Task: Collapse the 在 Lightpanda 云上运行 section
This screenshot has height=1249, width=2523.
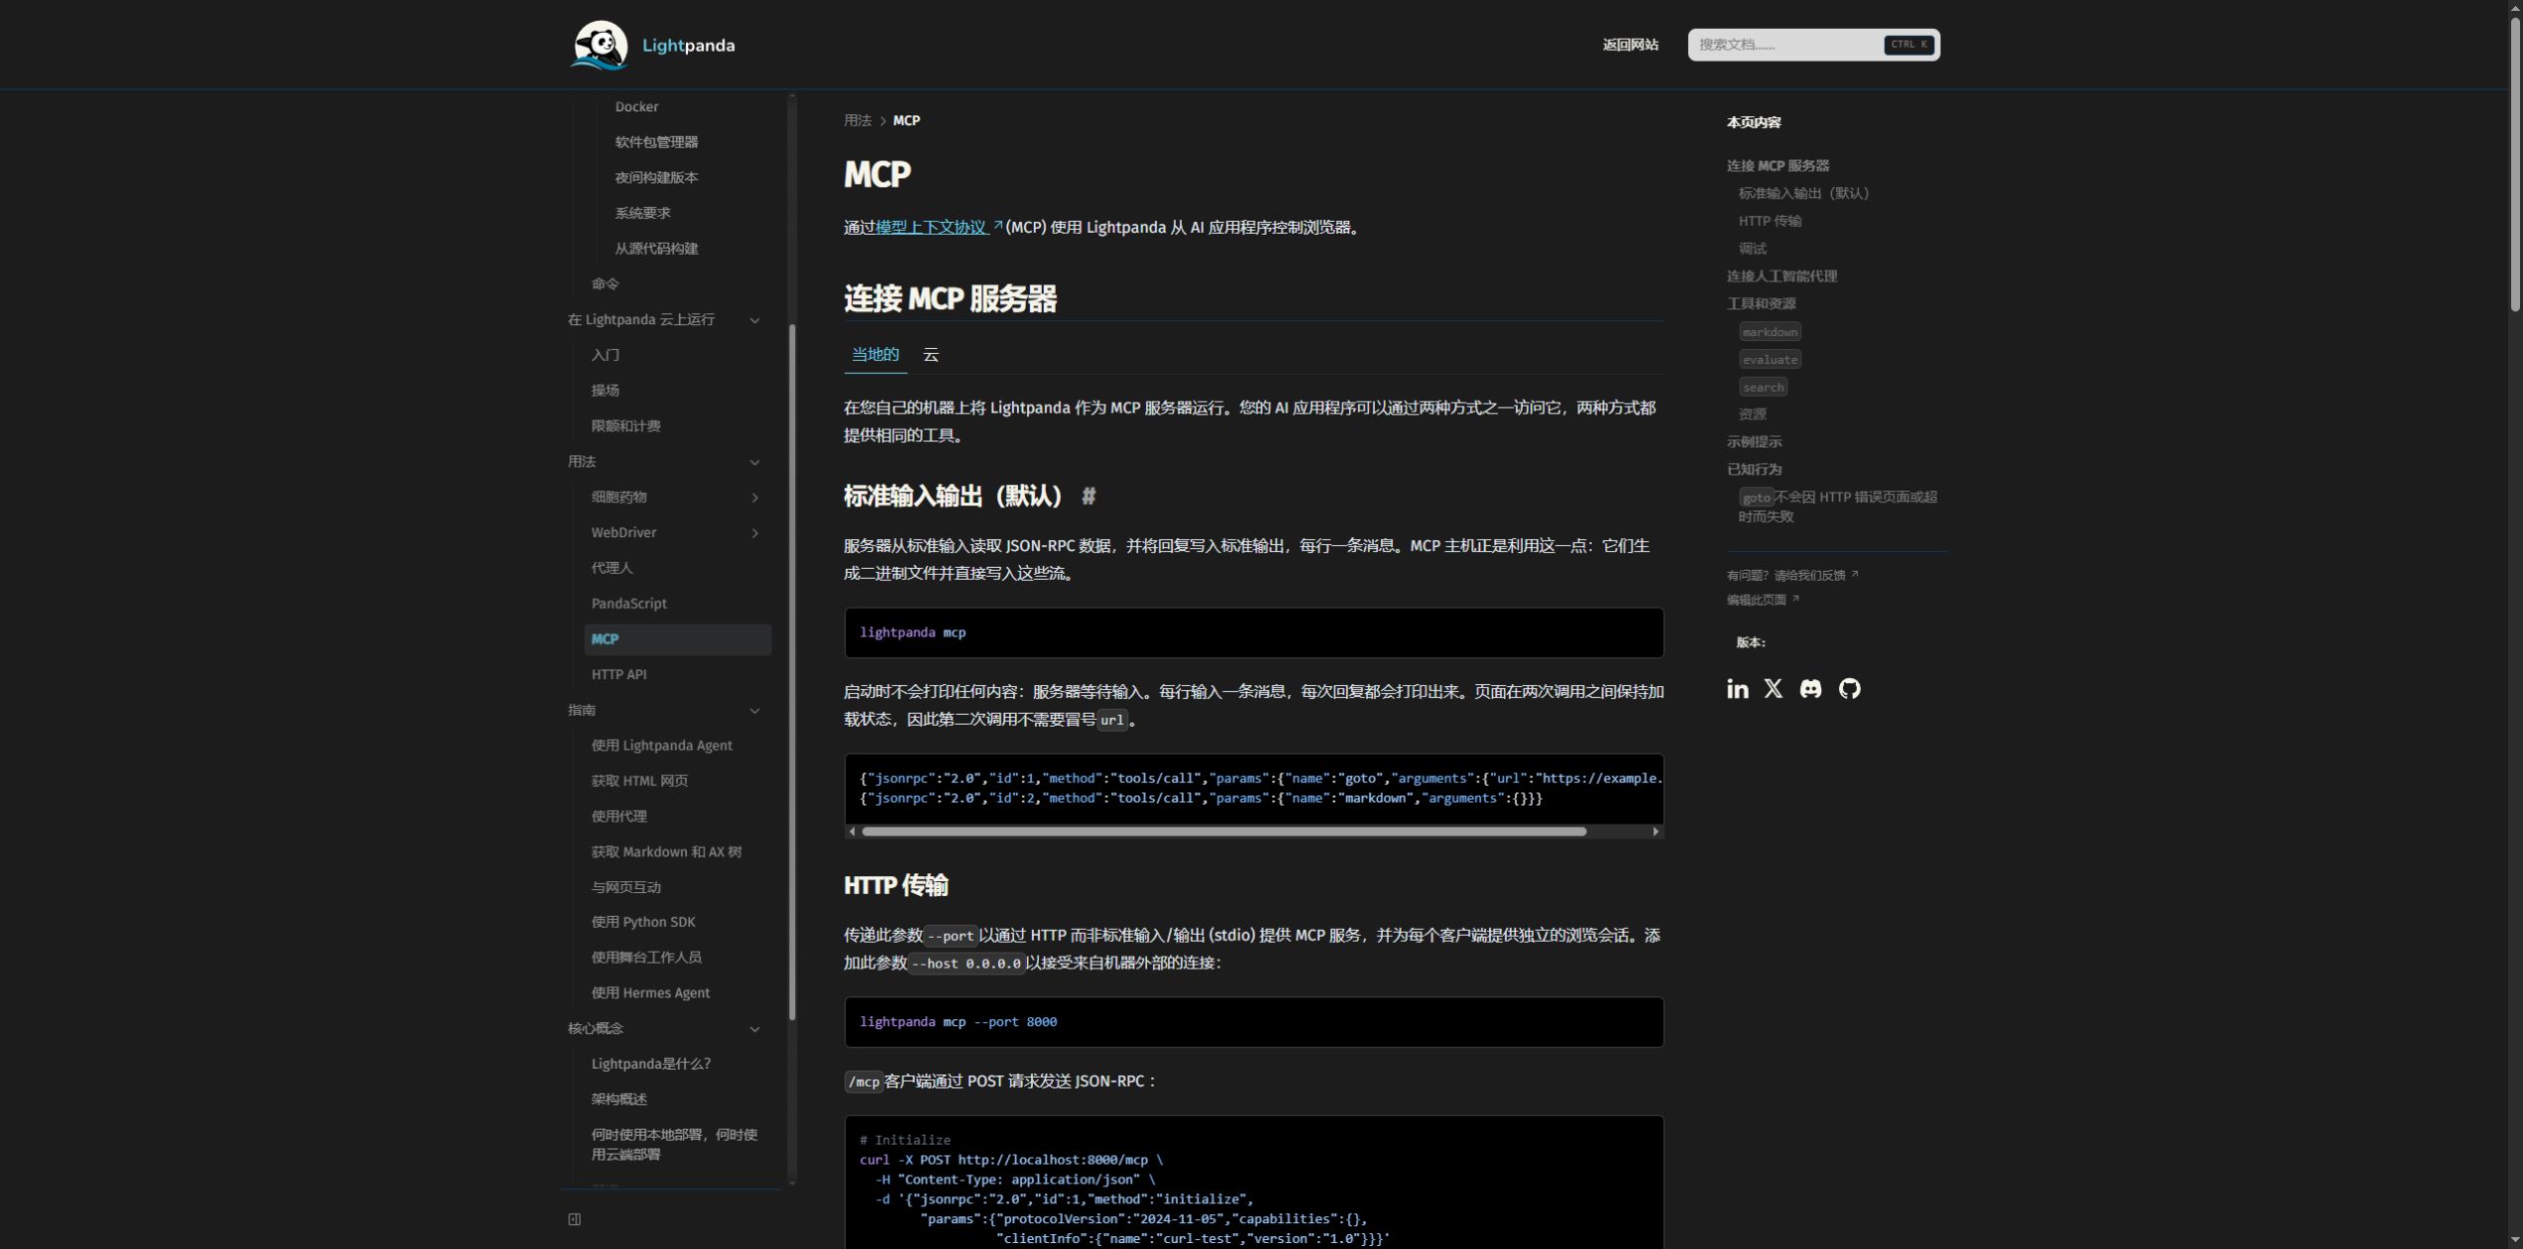Action: (754, 320)
